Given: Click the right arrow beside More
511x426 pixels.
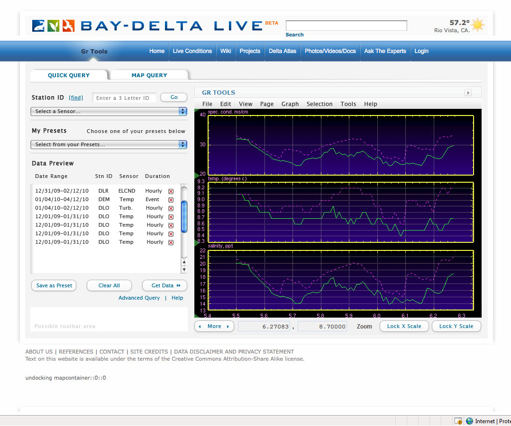Looking at the screenshot, I should [228, 327].
